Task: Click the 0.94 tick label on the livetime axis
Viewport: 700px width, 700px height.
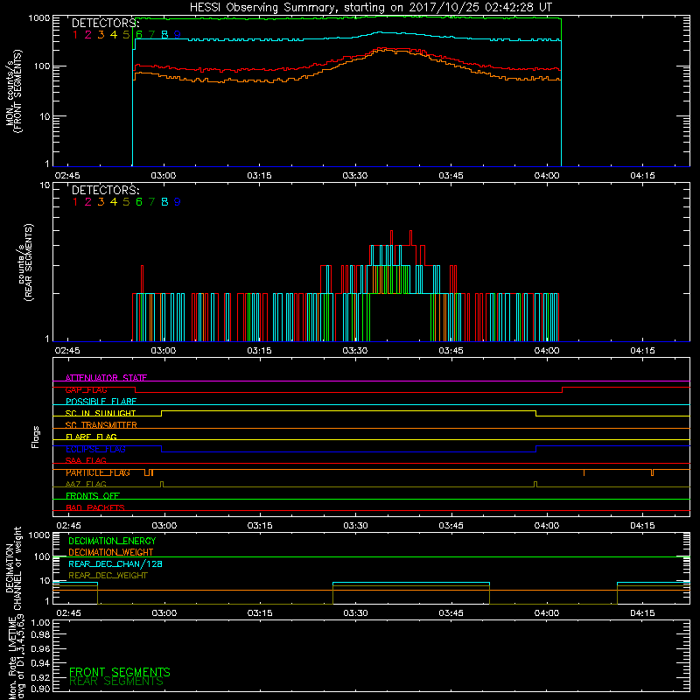Action: point(40,663)
